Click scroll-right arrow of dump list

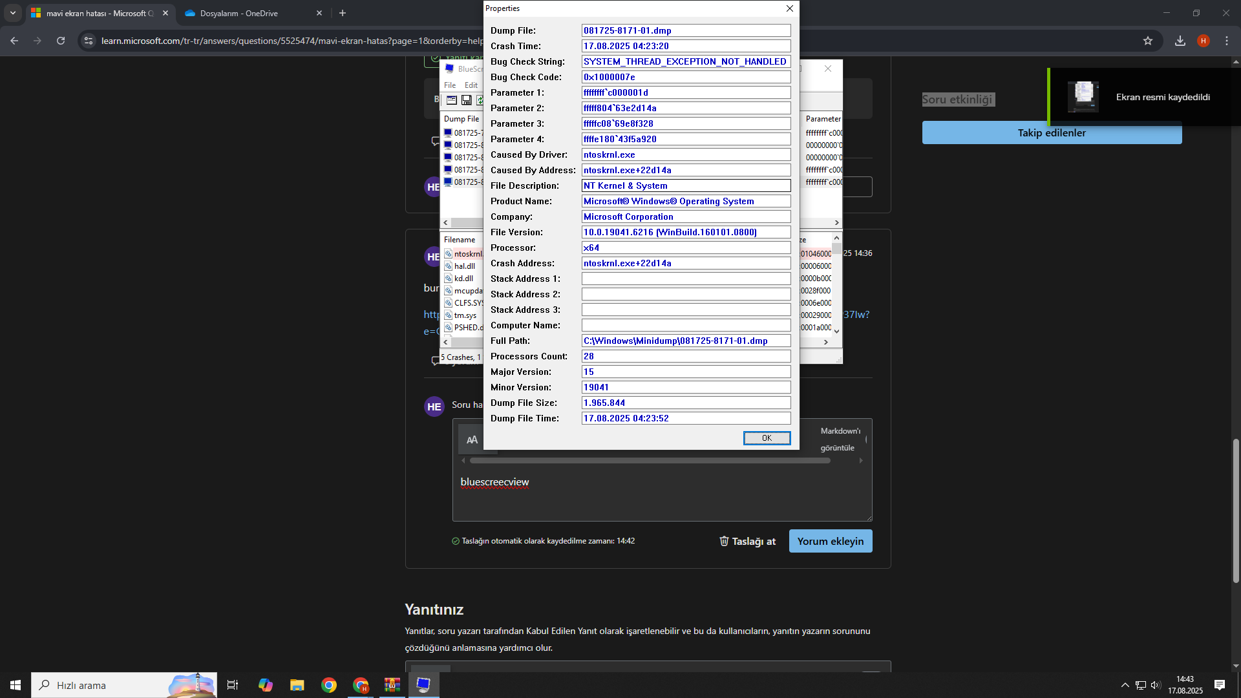(x=836, y=222)
